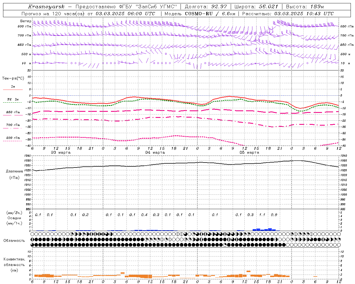This screenshot has height=284, width=355.
Task: Click the (мм/3ч.) precipitation unit label
Action: point(14,213)
